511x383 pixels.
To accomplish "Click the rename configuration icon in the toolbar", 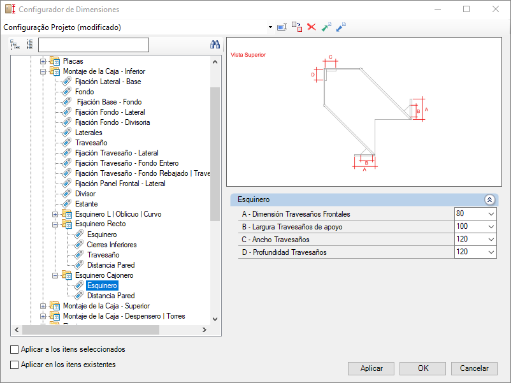I will pyautogui.click(x=282, y=27).
